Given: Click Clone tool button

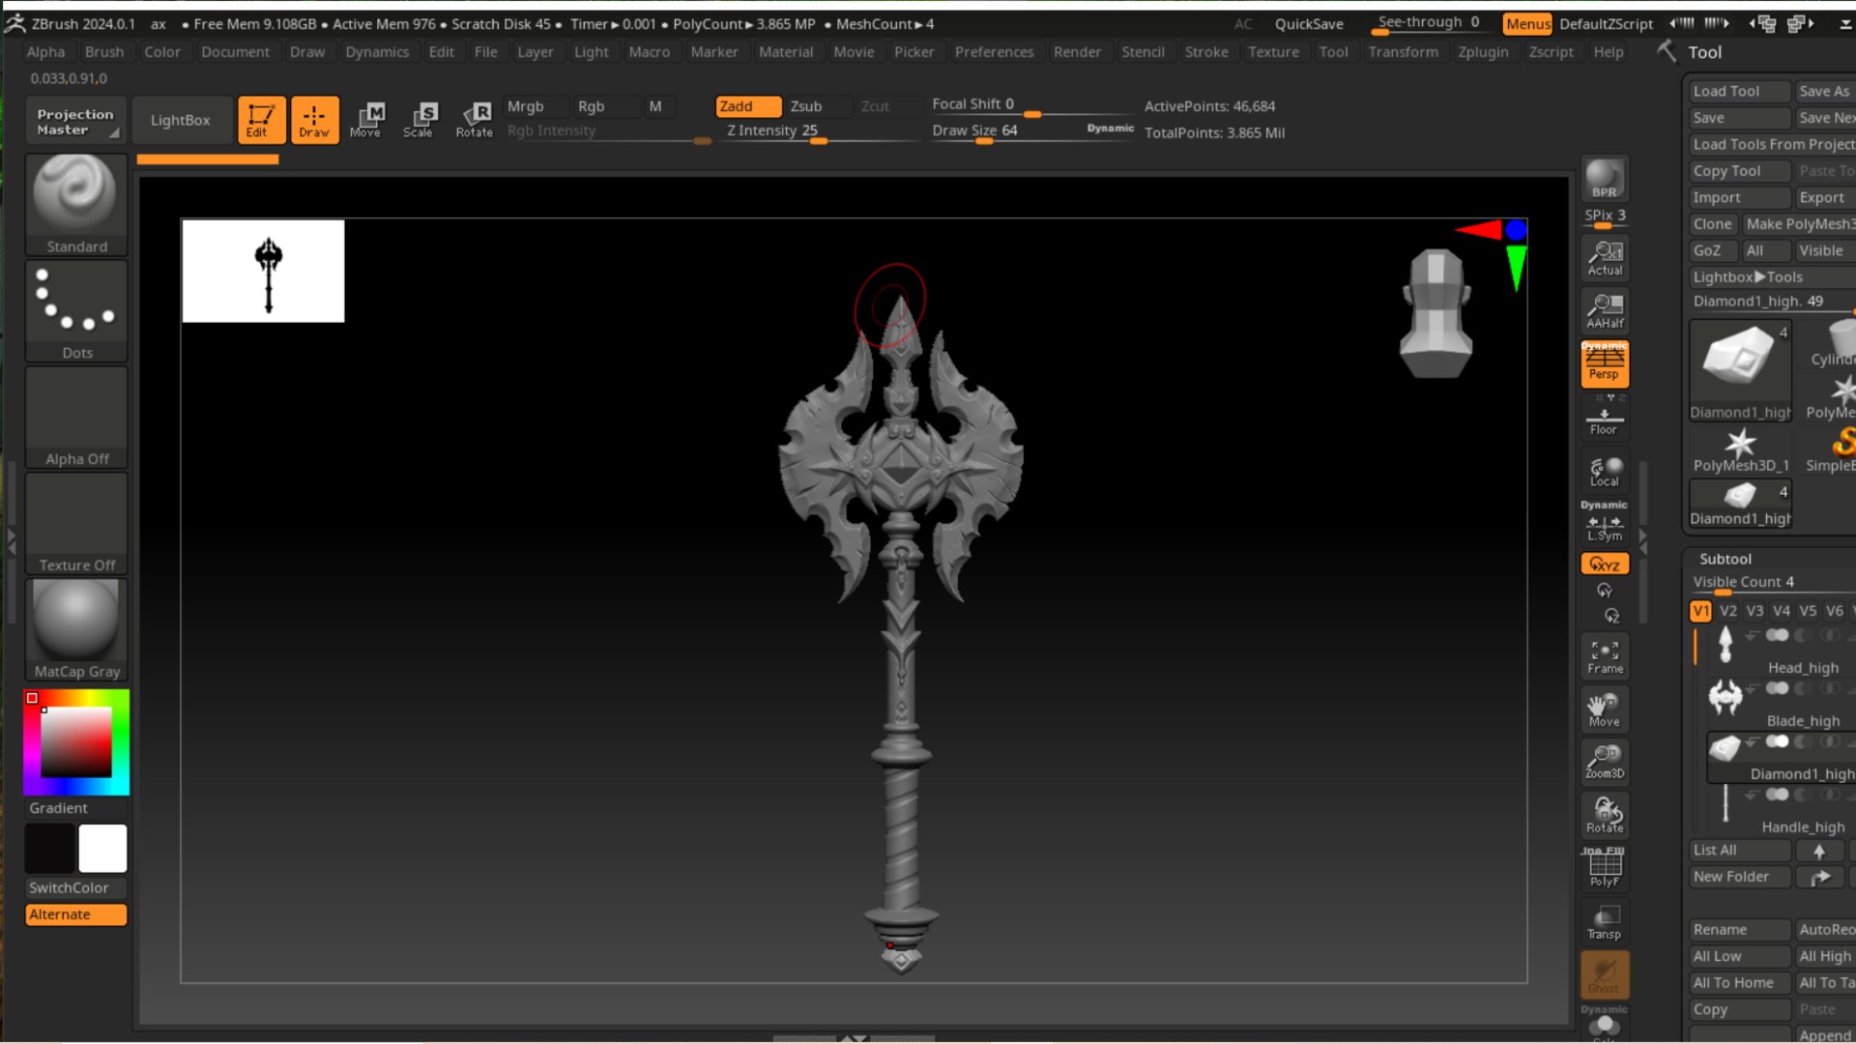Looking at the screenshot, I should point(1713,224).
